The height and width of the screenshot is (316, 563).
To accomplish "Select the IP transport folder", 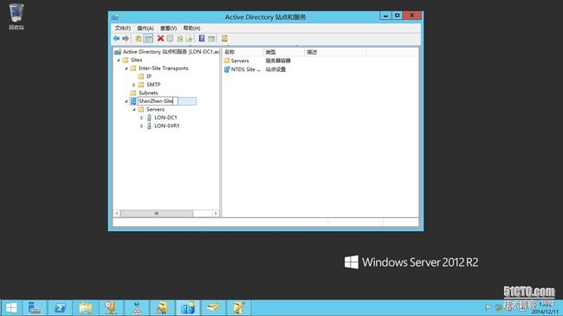I will tap(149, 76).
